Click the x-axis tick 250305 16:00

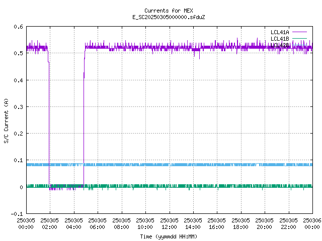(x=217, y=223)
